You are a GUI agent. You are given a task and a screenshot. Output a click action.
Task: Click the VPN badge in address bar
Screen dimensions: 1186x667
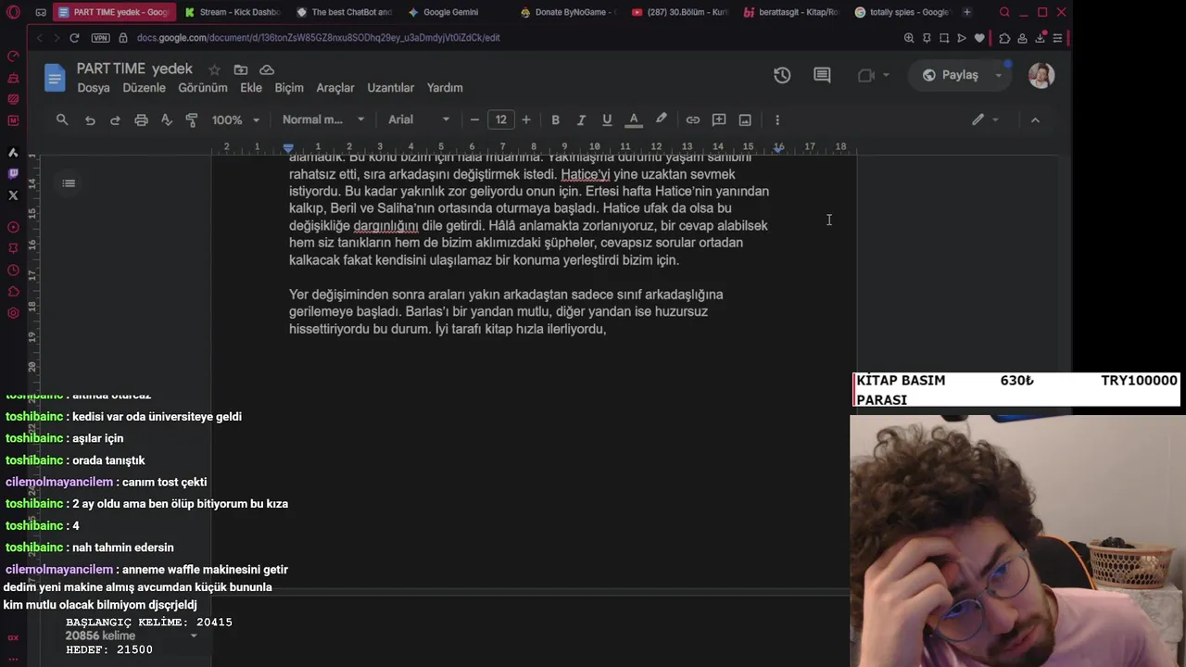pyautogui.click(x=100, y=38)
